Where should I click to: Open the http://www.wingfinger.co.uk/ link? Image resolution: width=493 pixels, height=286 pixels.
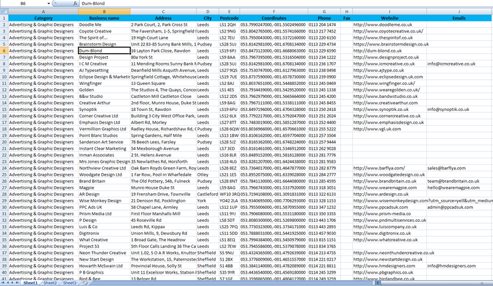pyautogui.click(x=384, y=83)
